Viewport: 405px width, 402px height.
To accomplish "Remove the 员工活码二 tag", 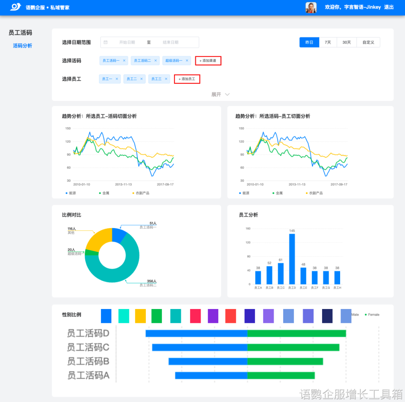I will point(156,60).
